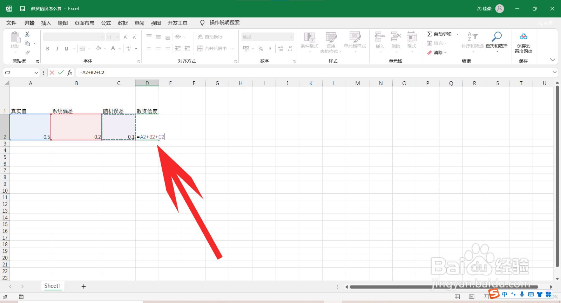Viewport: 561px width, 303px height.
Task: Confirm formula with checkmark icon
Action: [x=61, y=73]
